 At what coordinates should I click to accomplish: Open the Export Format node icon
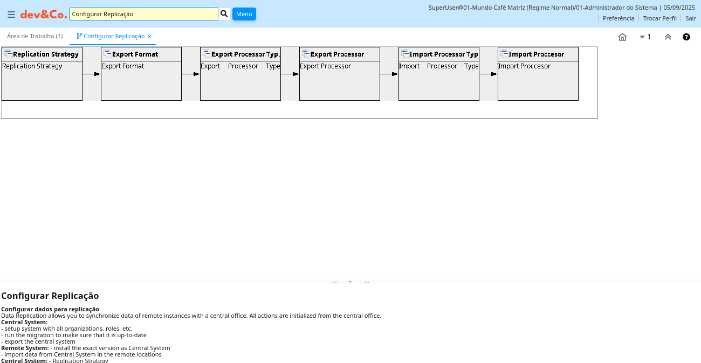[108, 54]
